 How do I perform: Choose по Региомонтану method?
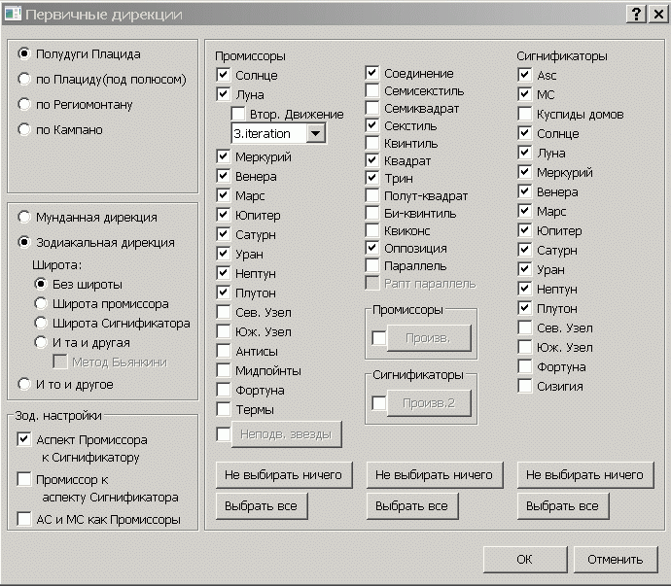pyautogui.click(x=24, y=104)
